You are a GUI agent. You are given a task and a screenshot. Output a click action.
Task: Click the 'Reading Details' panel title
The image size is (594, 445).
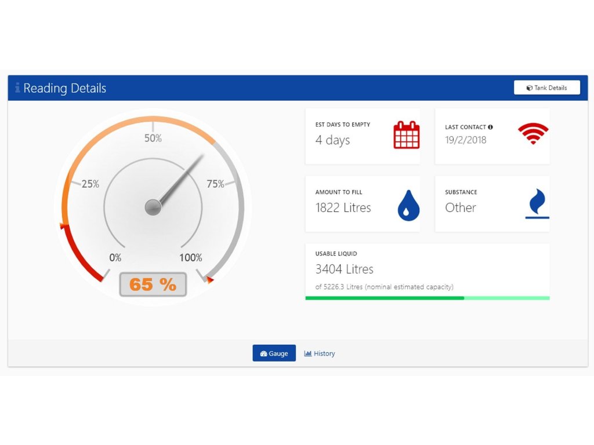(x=65, y=88)
